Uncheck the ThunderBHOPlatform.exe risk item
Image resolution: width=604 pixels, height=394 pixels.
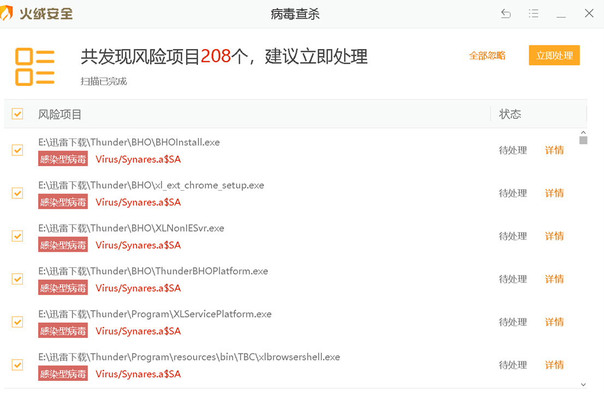pyautogui.click(x=17, y=279)
